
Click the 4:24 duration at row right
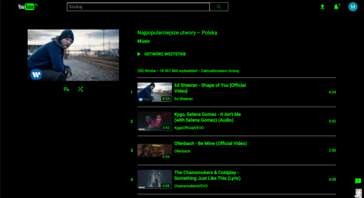click(332, 92)
